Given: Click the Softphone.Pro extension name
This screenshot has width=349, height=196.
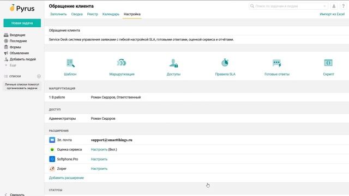Looking at the screenshot, I should click(x=68, y=159).
